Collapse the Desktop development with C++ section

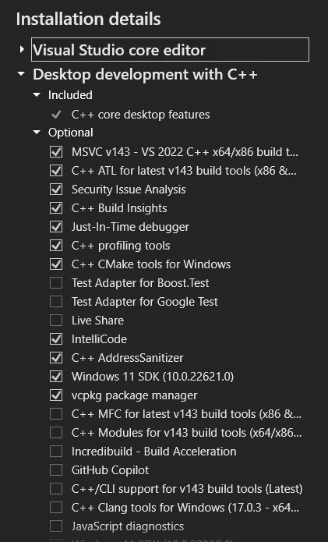coord(21,74)
